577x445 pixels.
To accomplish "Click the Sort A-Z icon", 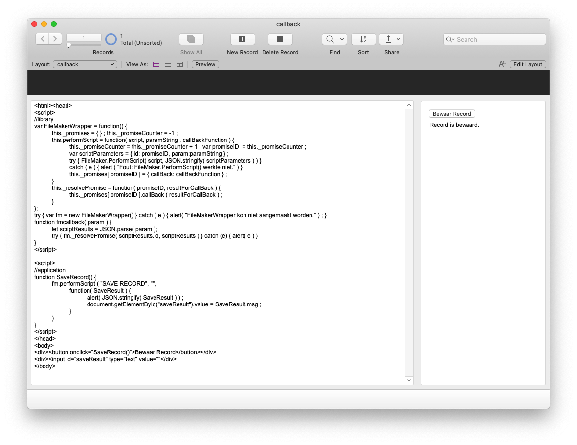I will click(363, 39).
